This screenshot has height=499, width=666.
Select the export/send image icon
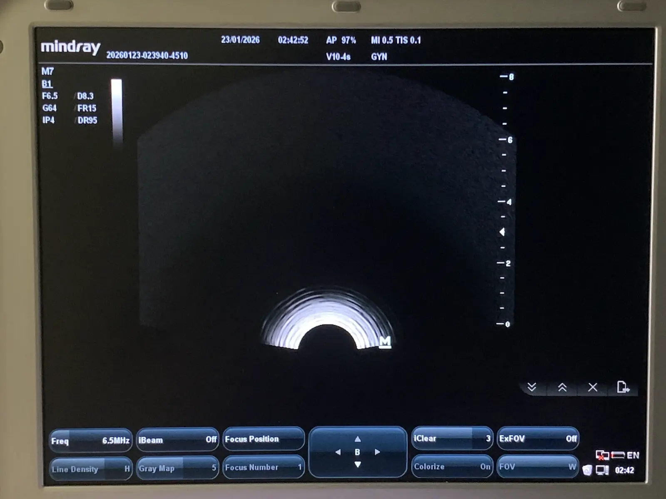click(x=623, y=387)
